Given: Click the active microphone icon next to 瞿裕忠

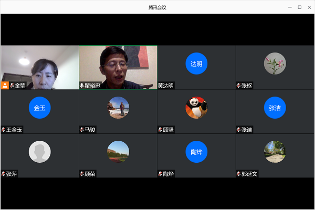Looking at the screenshot, I should point(82,85).
